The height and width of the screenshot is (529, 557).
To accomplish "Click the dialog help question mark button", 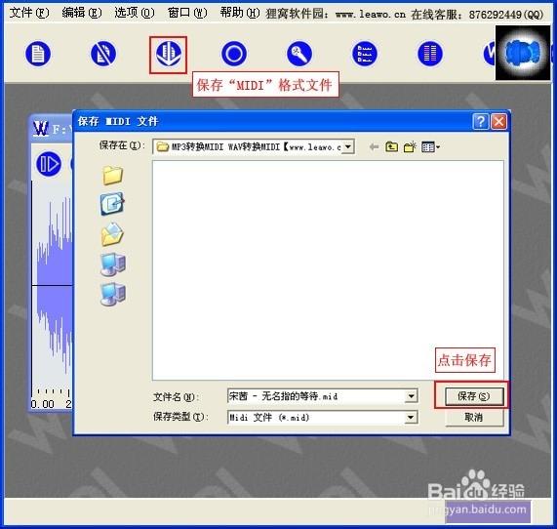I will [481, 122].
